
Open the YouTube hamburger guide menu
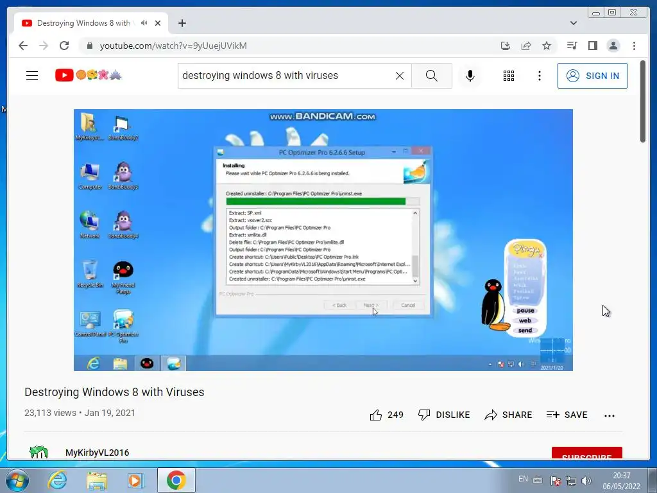coord(32,76)
